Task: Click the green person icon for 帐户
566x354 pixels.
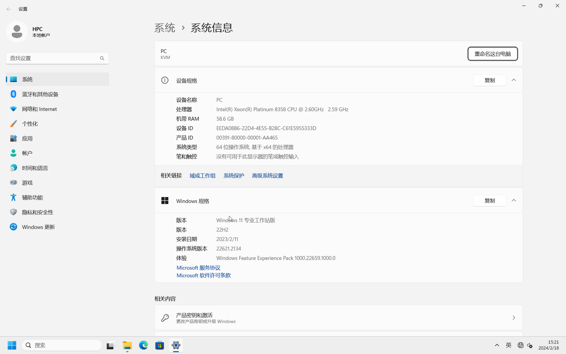Action: (13, 153)
